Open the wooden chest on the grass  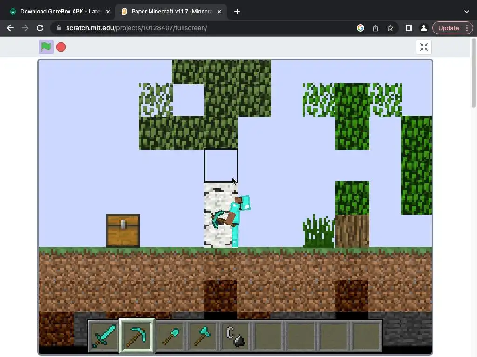pos(123,231)
